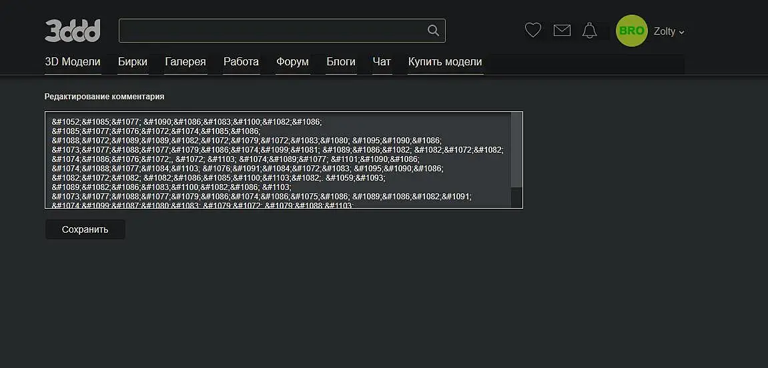Click the search magnifier icon
Screen dimensions: 768x368
433,31
